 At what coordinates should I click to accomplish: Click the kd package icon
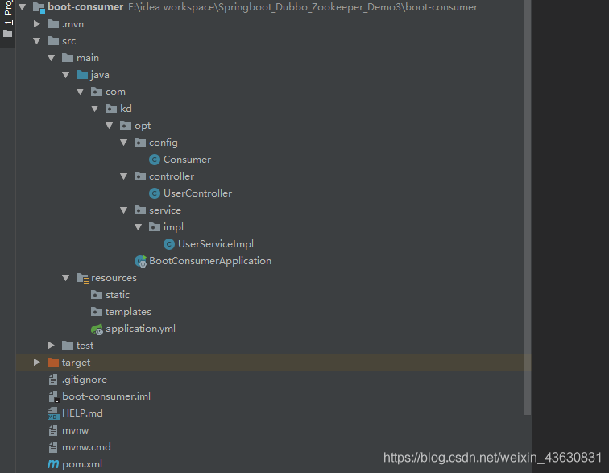tap(111, 109)
